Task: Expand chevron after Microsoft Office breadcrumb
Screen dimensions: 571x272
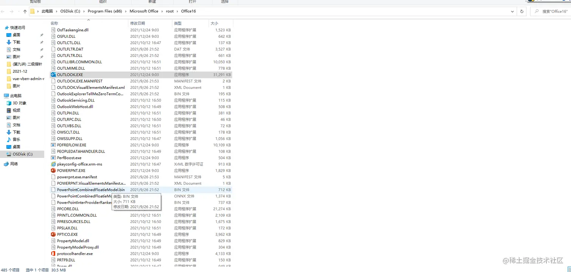Action: [162, 11]
